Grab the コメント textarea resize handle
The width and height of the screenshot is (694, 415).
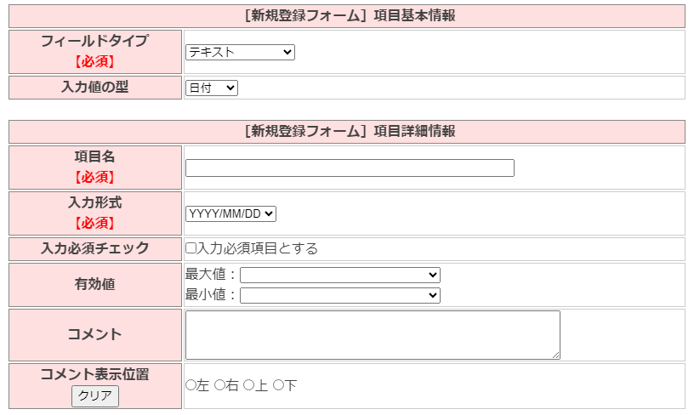coord(556,355)
